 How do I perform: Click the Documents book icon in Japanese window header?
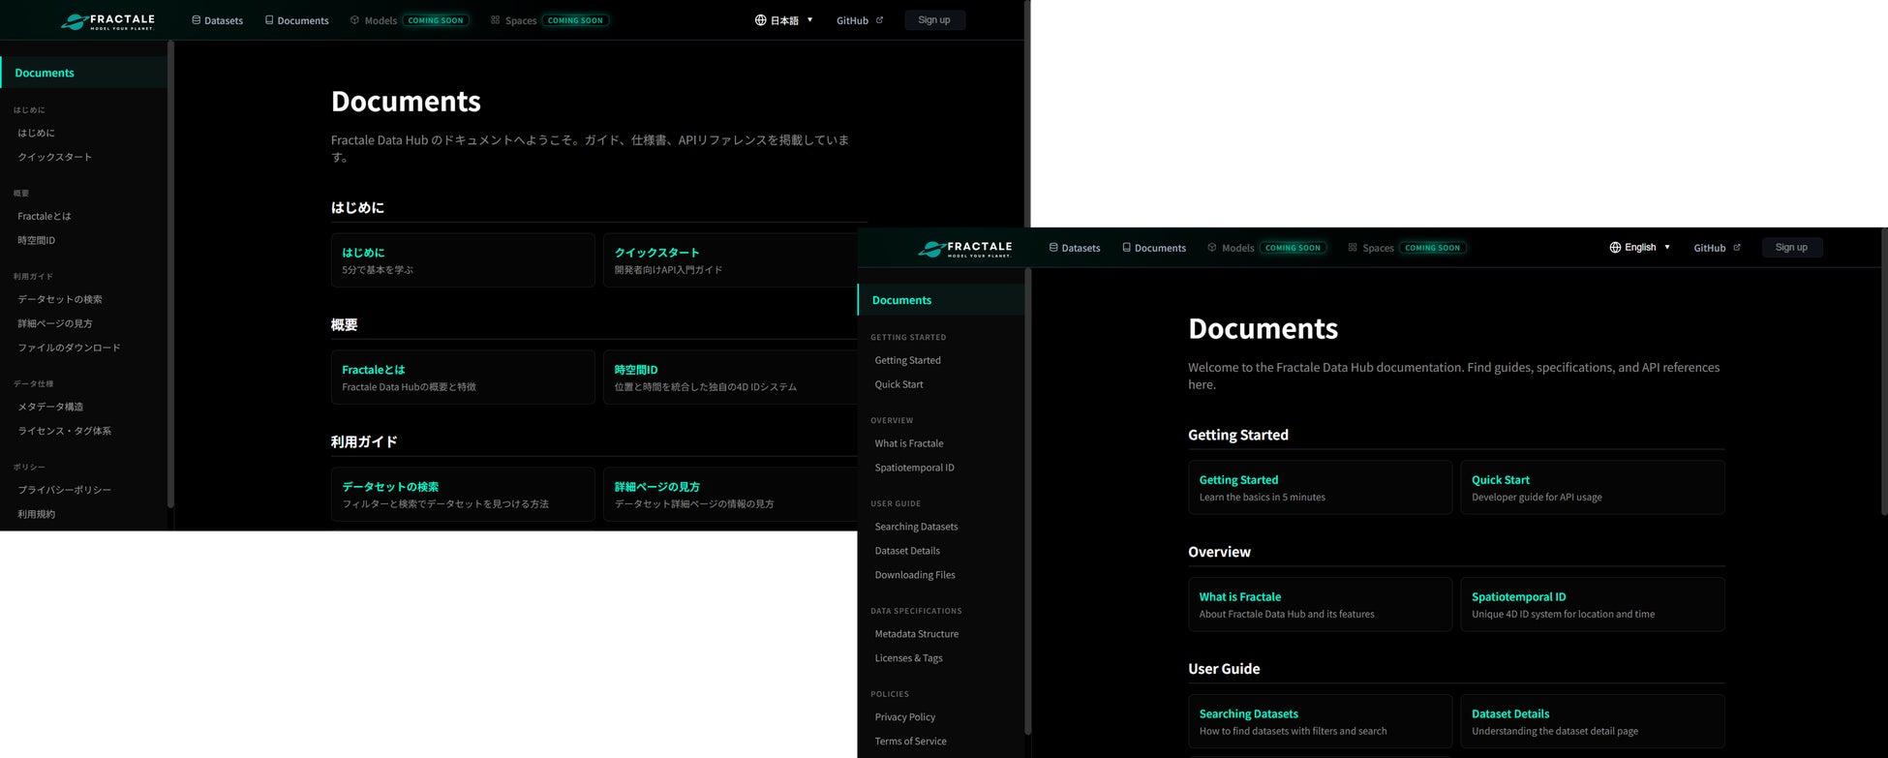269,20
